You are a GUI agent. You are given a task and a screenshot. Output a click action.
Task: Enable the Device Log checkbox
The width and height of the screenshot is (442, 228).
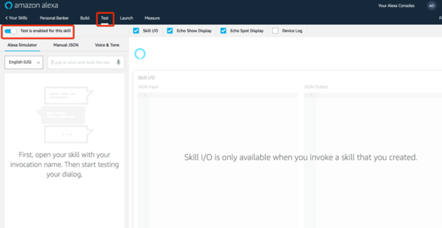[x=275, y=31]
